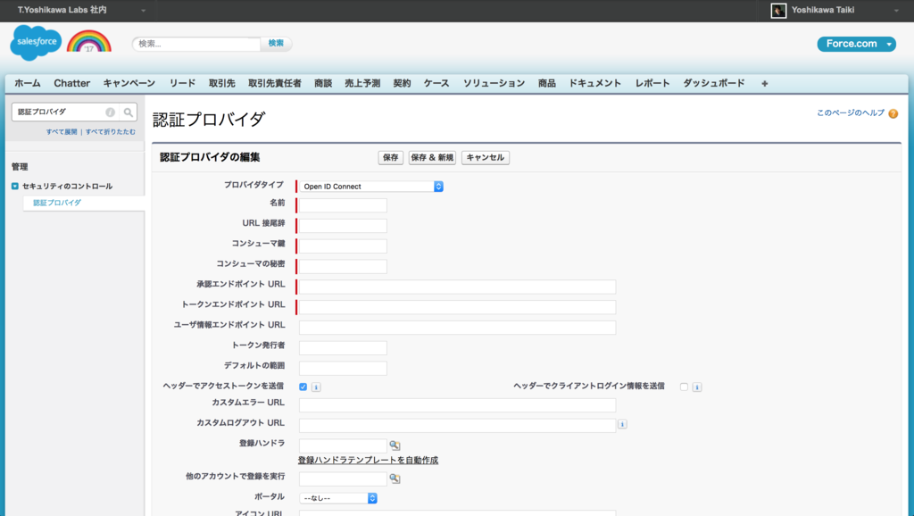Viewport: 914px width, 516px height.
Task: Open the Force.com app menu
Action: (856, 43)
